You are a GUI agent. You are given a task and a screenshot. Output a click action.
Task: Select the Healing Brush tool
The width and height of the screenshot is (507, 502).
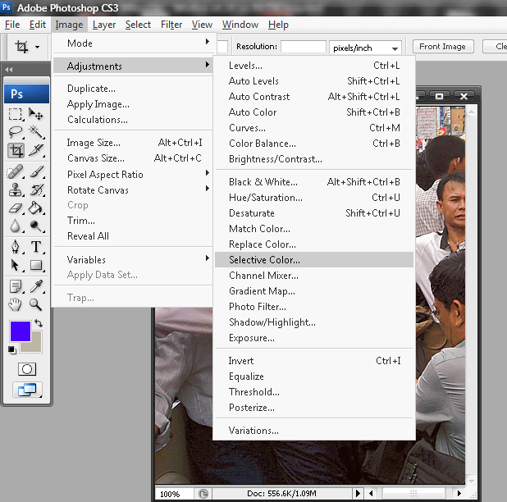point(16,171)
